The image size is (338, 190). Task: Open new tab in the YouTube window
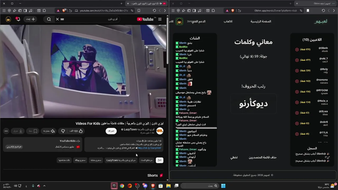point(121,3)
